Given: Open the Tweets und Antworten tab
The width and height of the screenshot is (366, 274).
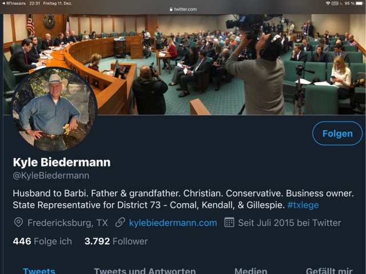Looking at the screenshot, I should click(x=145, y=271).
